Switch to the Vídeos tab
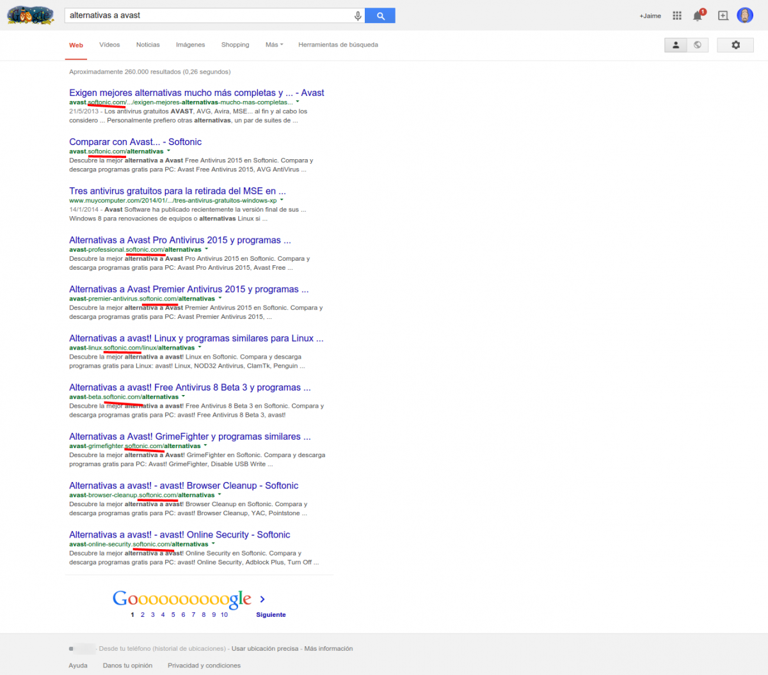Screen dimensions: 768x675 point(109,45)
